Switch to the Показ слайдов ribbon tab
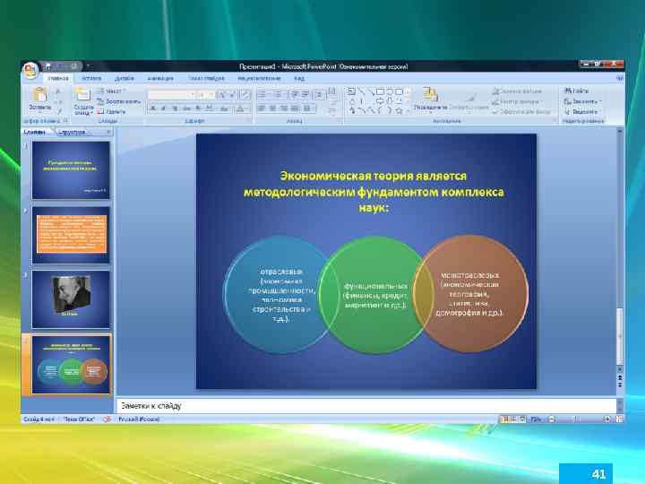Screen dimensions: 645x484 coord(206,78)
